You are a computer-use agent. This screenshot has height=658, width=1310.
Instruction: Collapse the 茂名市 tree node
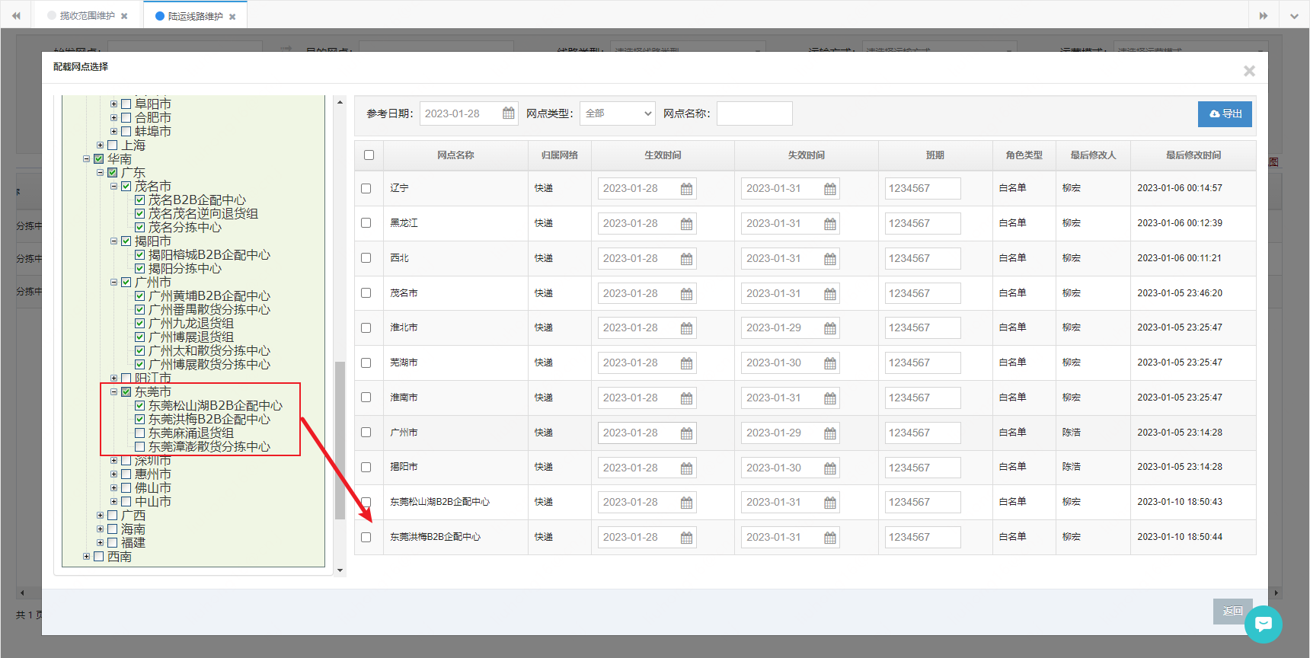pos(113,187)
